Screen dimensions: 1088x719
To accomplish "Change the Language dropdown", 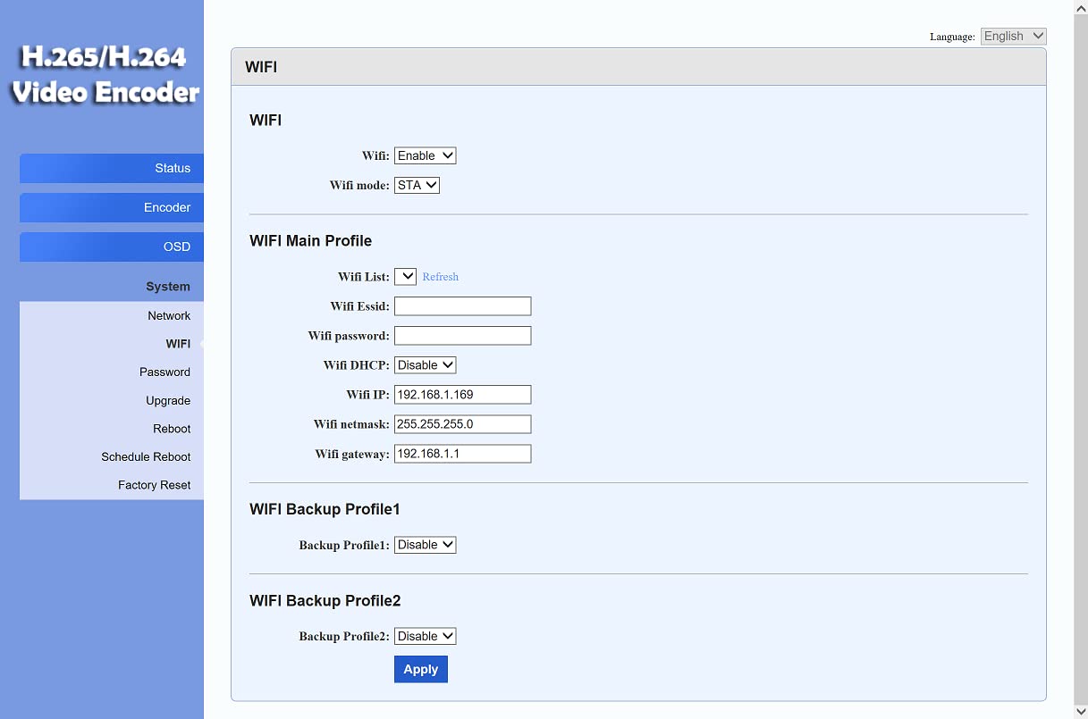I will 1013,36.
